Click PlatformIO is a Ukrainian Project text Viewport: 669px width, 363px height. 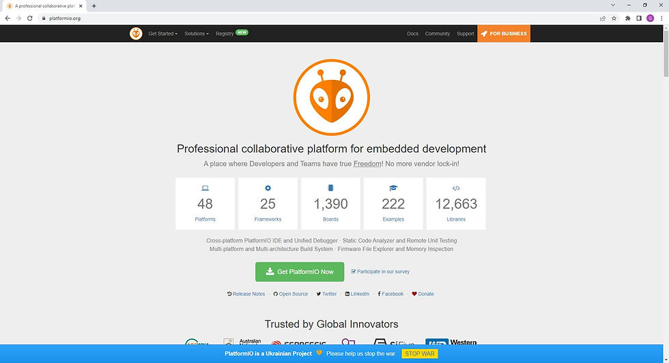coord(268,353)
